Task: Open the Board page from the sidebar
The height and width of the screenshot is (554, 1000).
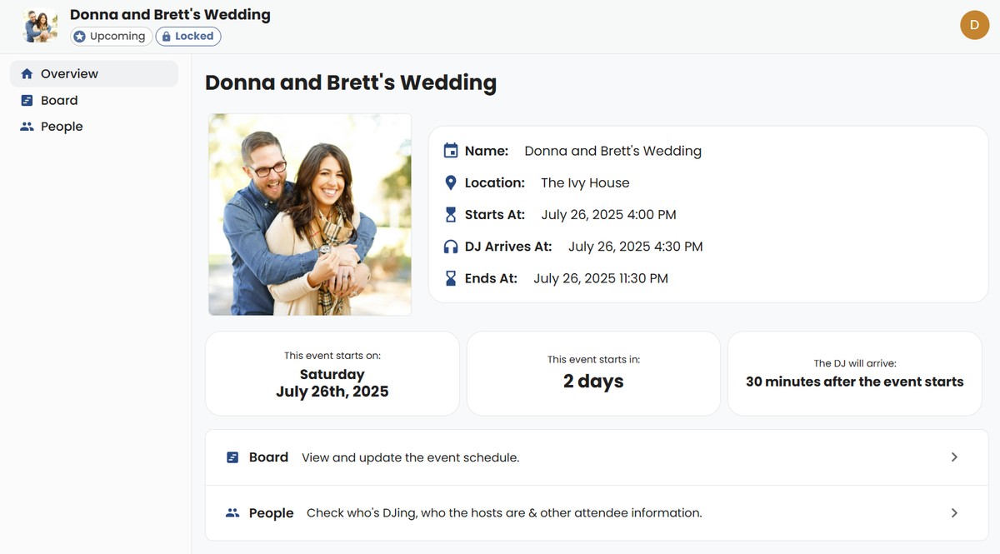Action: coord(94,101)
